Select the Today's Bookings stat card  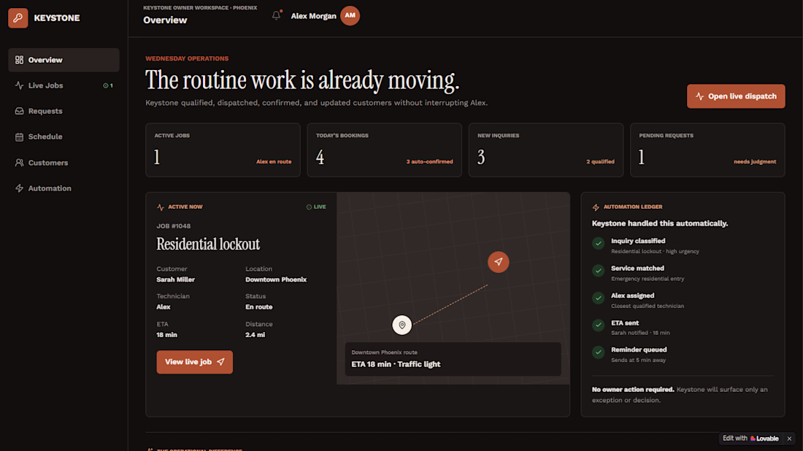click(x=384, y=150)
